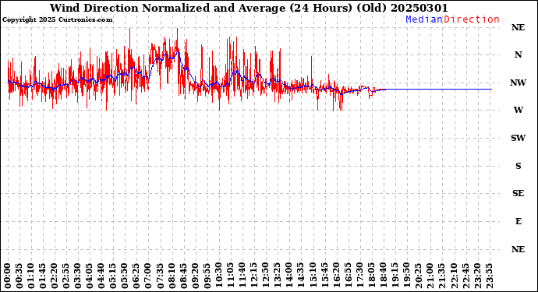Click the red Direction legend label
Screen dimensions: 538x292
tap(472, 19)
